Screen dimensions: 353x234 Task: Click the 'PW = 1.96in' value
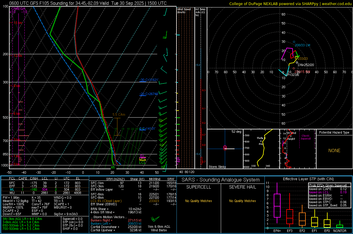coord(11,198)
